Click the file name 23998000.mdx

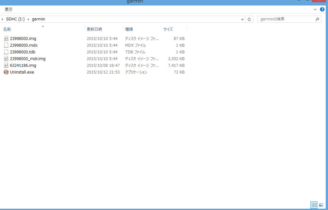pyautogui.click(x=24, y=45)
